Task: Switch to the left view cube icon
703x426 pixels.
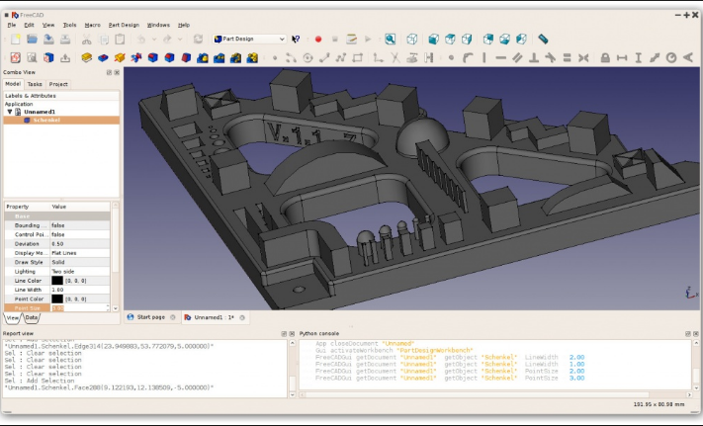Action: pyautogui.click(x=521, y=40)
